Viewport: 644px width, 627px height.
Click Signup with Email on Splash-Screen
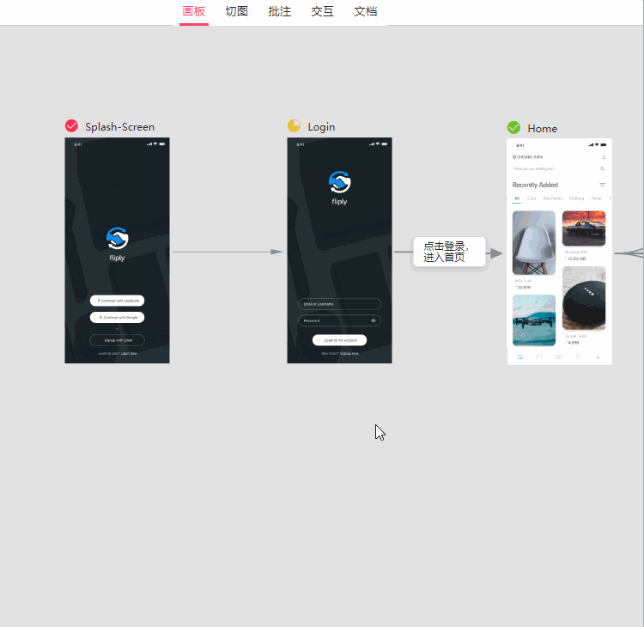tap(117, 340)
